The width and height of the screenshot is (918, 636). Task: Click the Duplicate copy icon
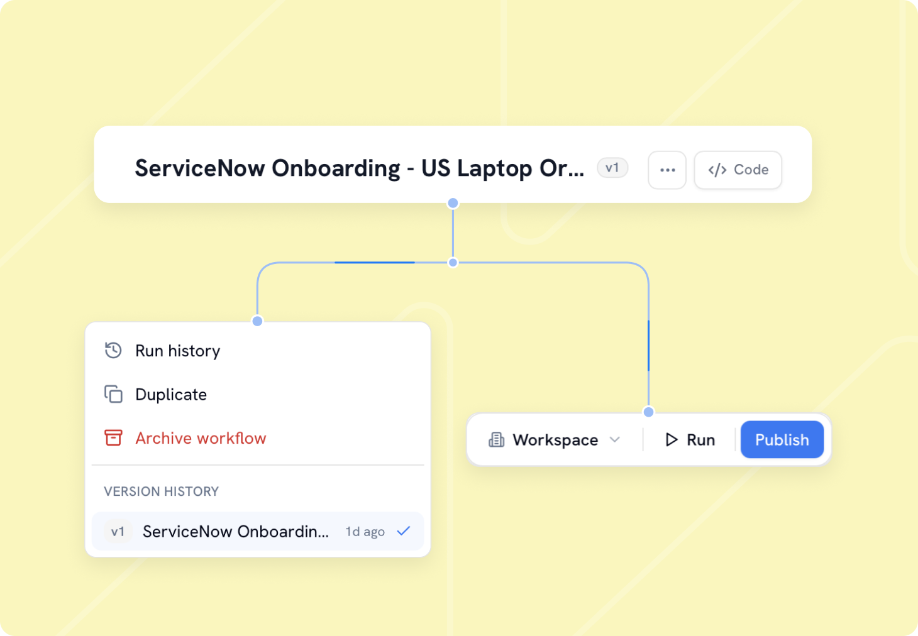tap(113, 394)
